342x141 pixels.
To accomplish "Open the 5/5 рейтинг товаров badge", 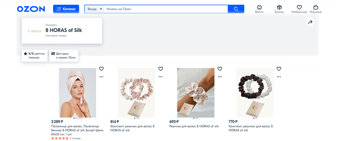I will pyautogui.click(x=35, y=56).
